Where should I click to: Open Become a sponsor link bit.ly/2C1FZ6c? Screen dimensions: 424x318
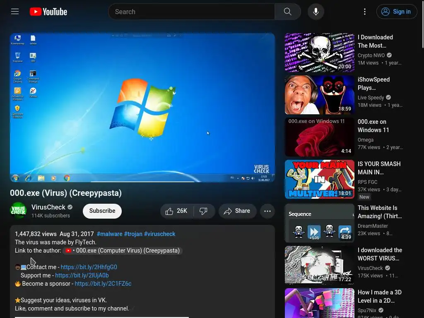pos(103,284)
